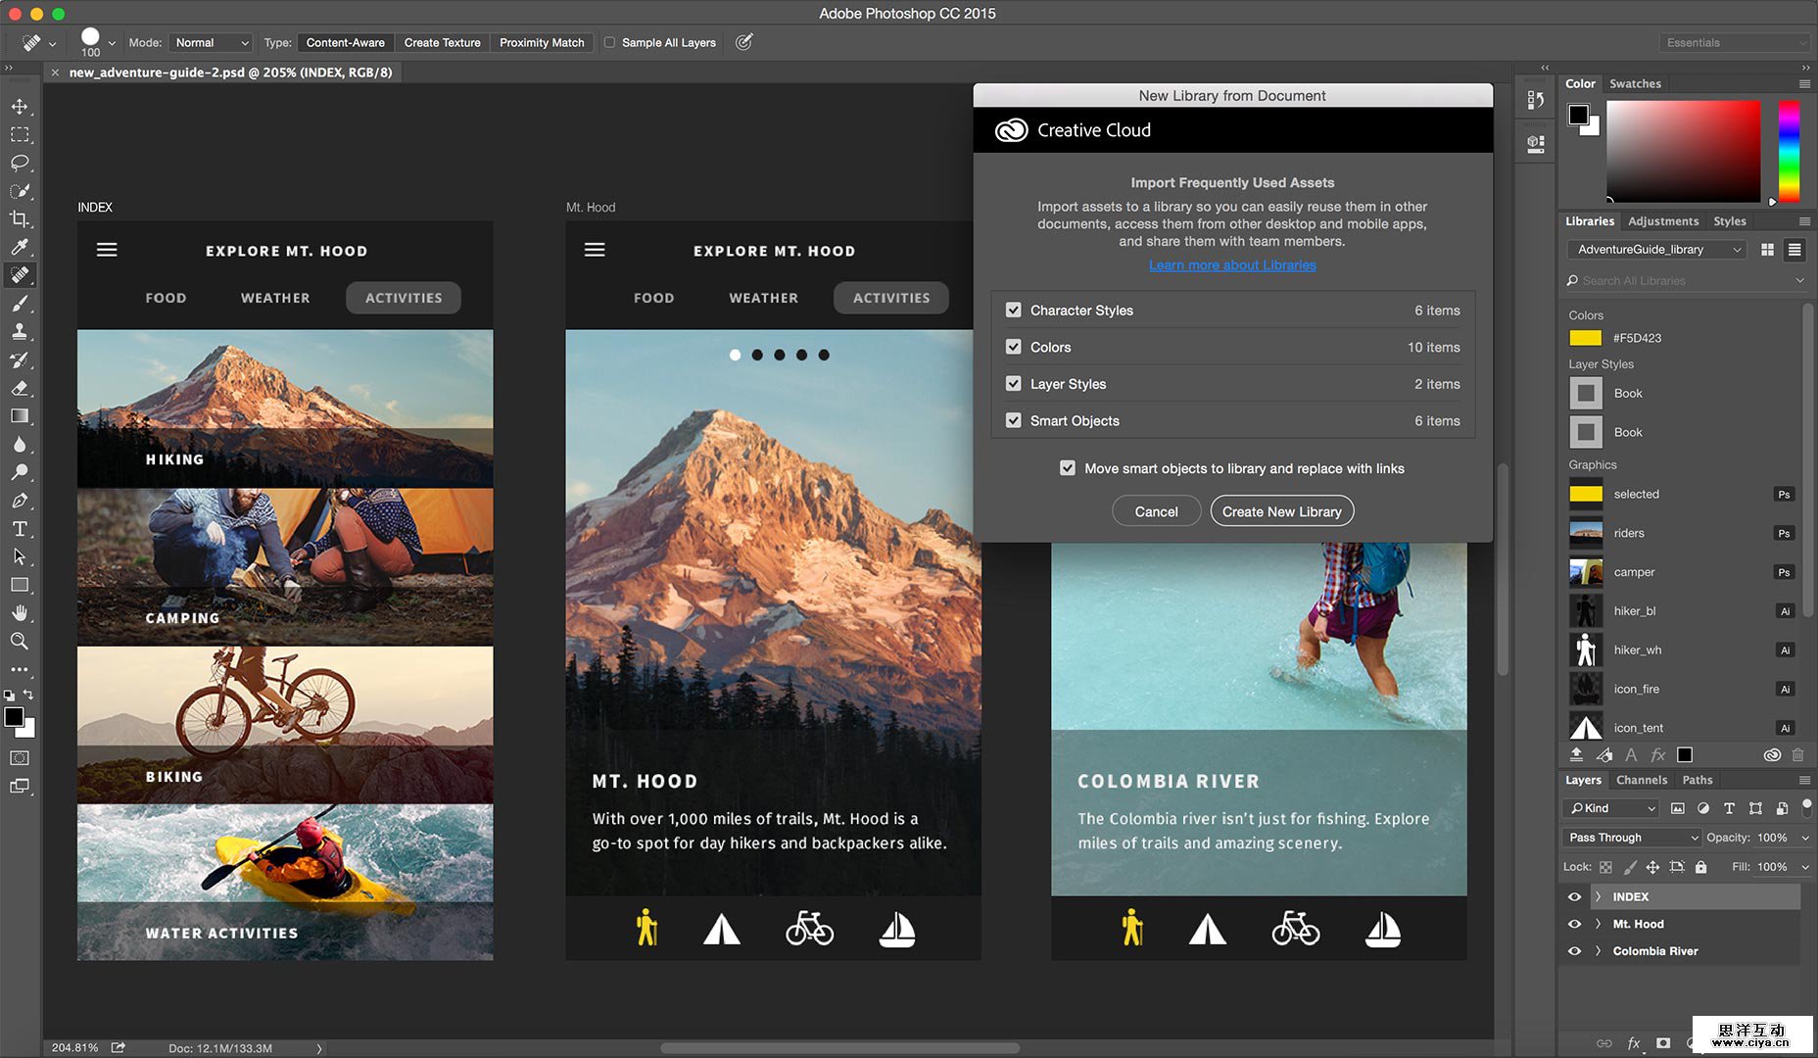Open the Channels tab
The image size is (1818, 1058).
click(x=1641, y=780)
